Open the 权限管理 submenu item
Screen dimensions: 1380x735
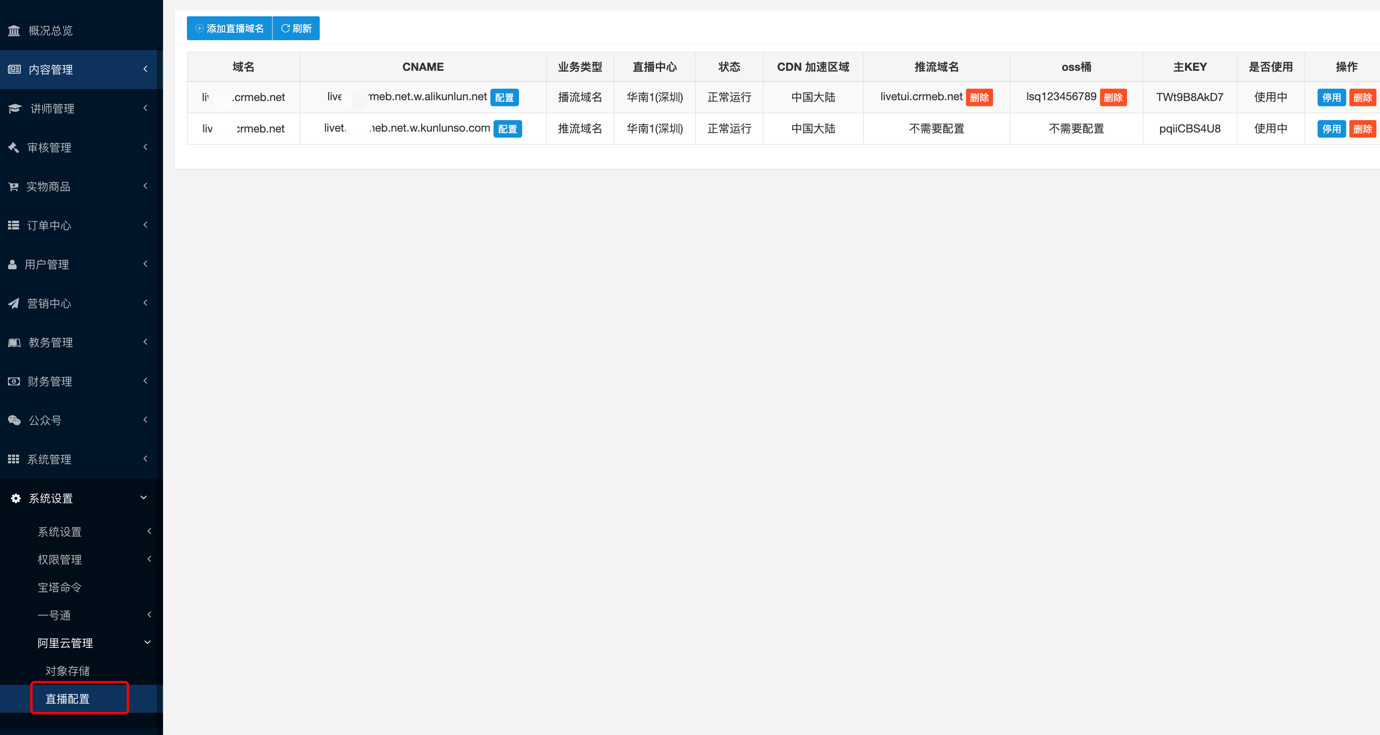(x=82, y=559)
